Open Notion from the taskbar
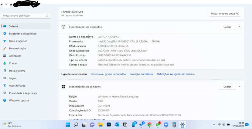The width and height of the screenshot is (252, 129). click(x=125, y=125)
